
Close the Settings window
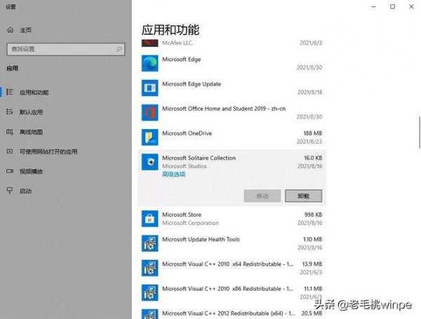pyautogui.click(x=411, y=7)
